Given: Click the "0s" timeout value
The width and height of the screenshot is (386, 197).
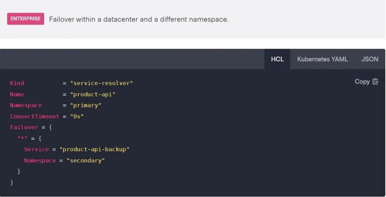Looking at the screenshot, I should click(x=77, y=116).
